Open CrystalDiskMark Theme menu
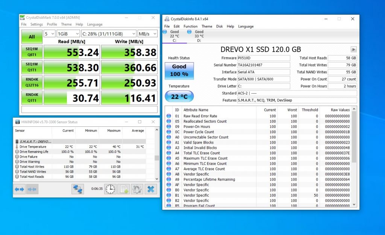Viewport: 385px width, 235px height. pos(66,24)
